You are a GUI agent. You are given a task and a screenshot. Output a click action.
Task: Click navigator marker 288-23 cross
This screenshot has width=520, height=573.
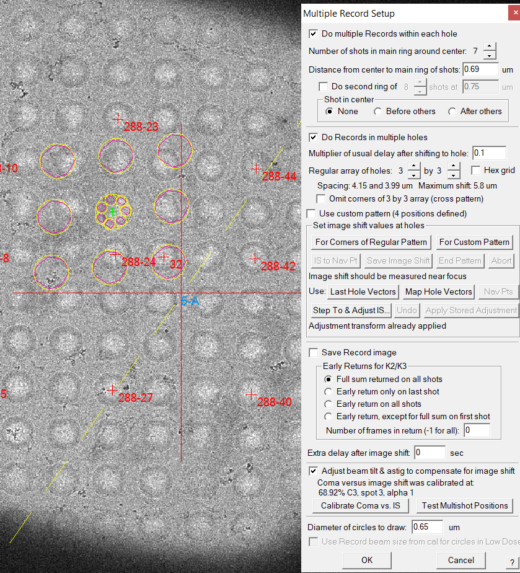click(118, 119)
